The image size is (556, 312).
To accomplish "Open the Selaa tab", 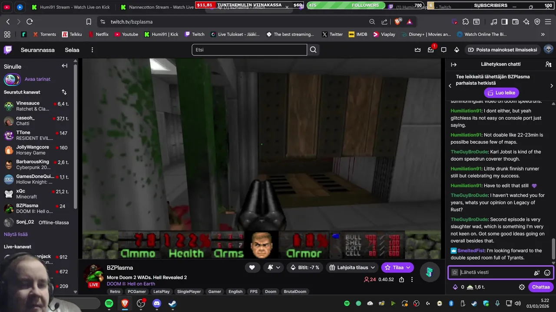I will pyautogui.click(x=72, y=50).
